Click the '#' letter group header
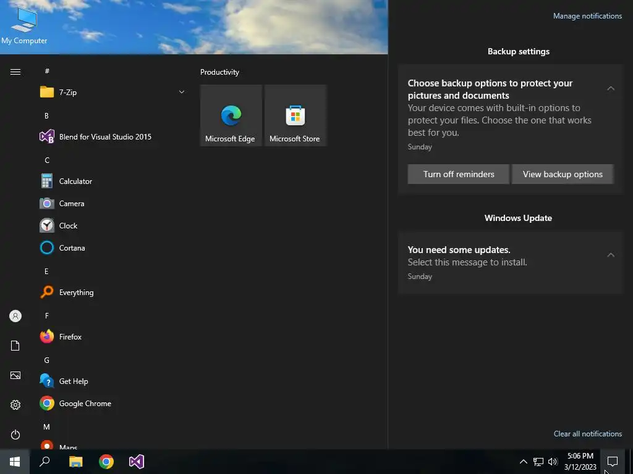This screenshot has height=474, width=633. [47, 71]
